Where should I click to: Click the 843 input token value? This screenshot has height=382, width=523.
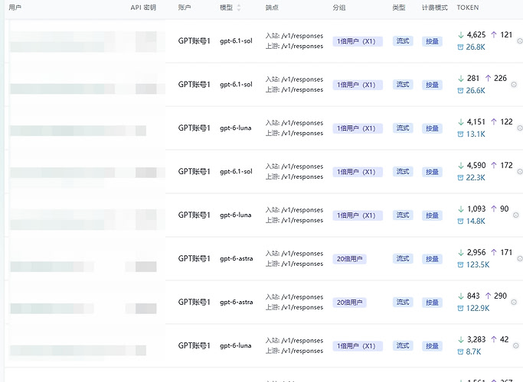tap(473, 296)
